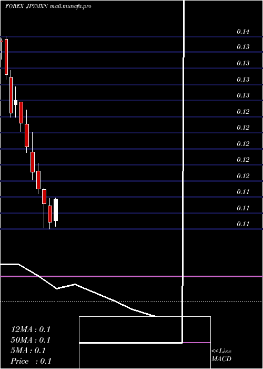Screen dimensions: 263x369
Task: Click the "50MA : 0.1" readout
Action: click(31, 340)
